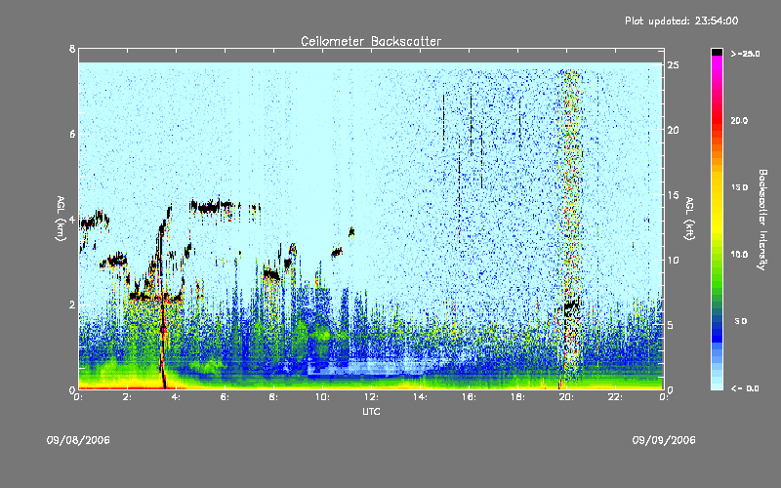Click the 'Plot updated: 23:54:00' timestamp
This screenshot has width=781, height=488.
coord(681,20)
